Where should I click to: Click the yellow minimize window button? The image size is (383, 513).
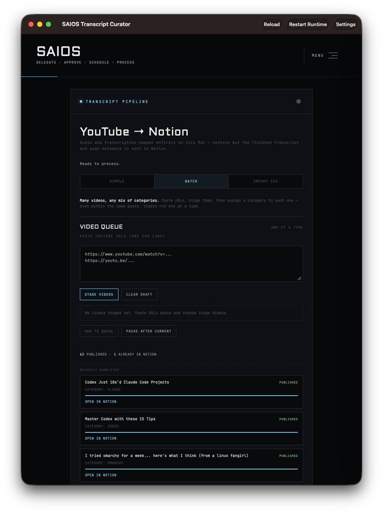click(40, 24)
